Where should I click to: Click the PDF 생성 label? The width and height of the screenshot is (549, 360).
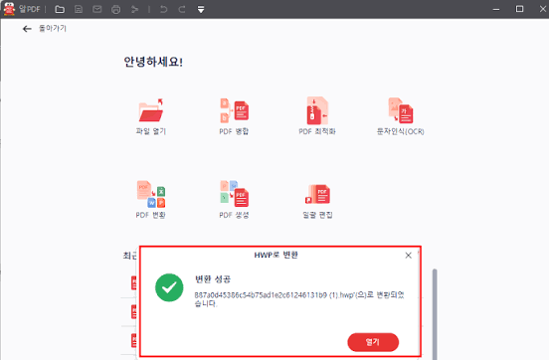(234, 215)
